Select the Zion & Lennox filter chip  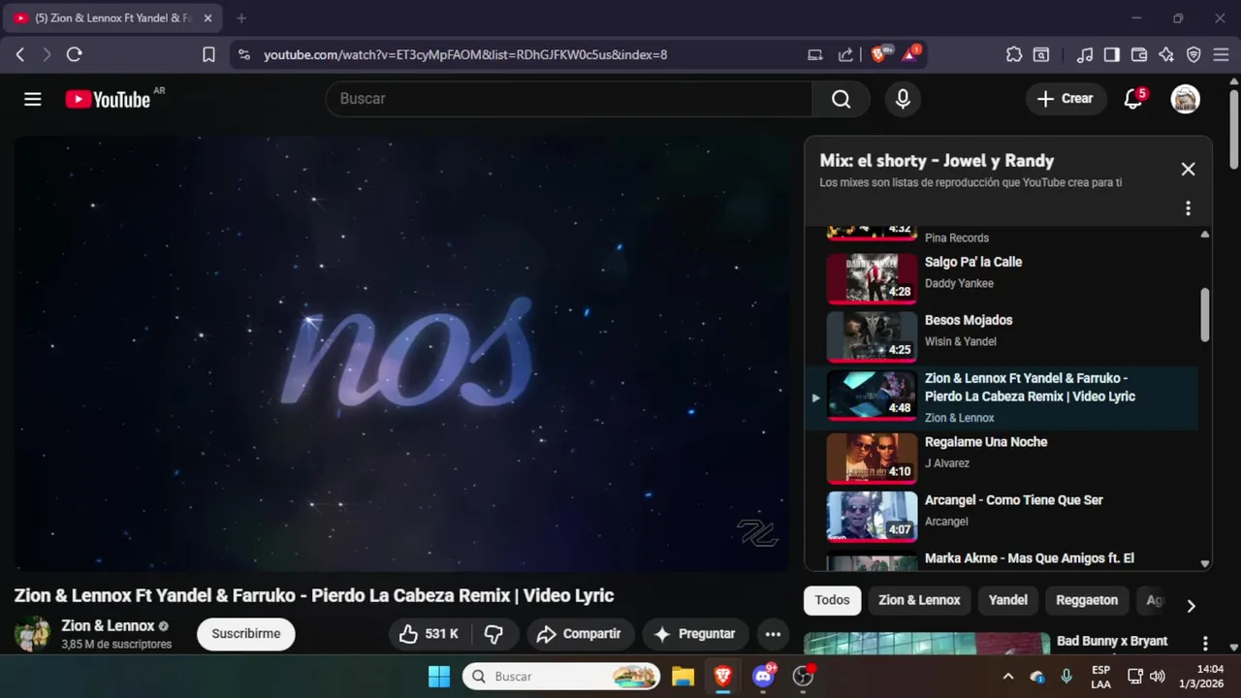click(919, 600)
